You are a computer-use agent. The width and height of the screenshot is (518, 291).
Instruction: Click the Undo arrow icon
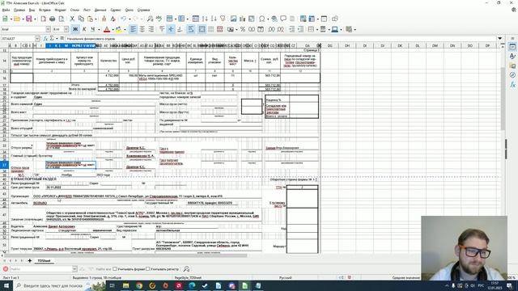123,19
